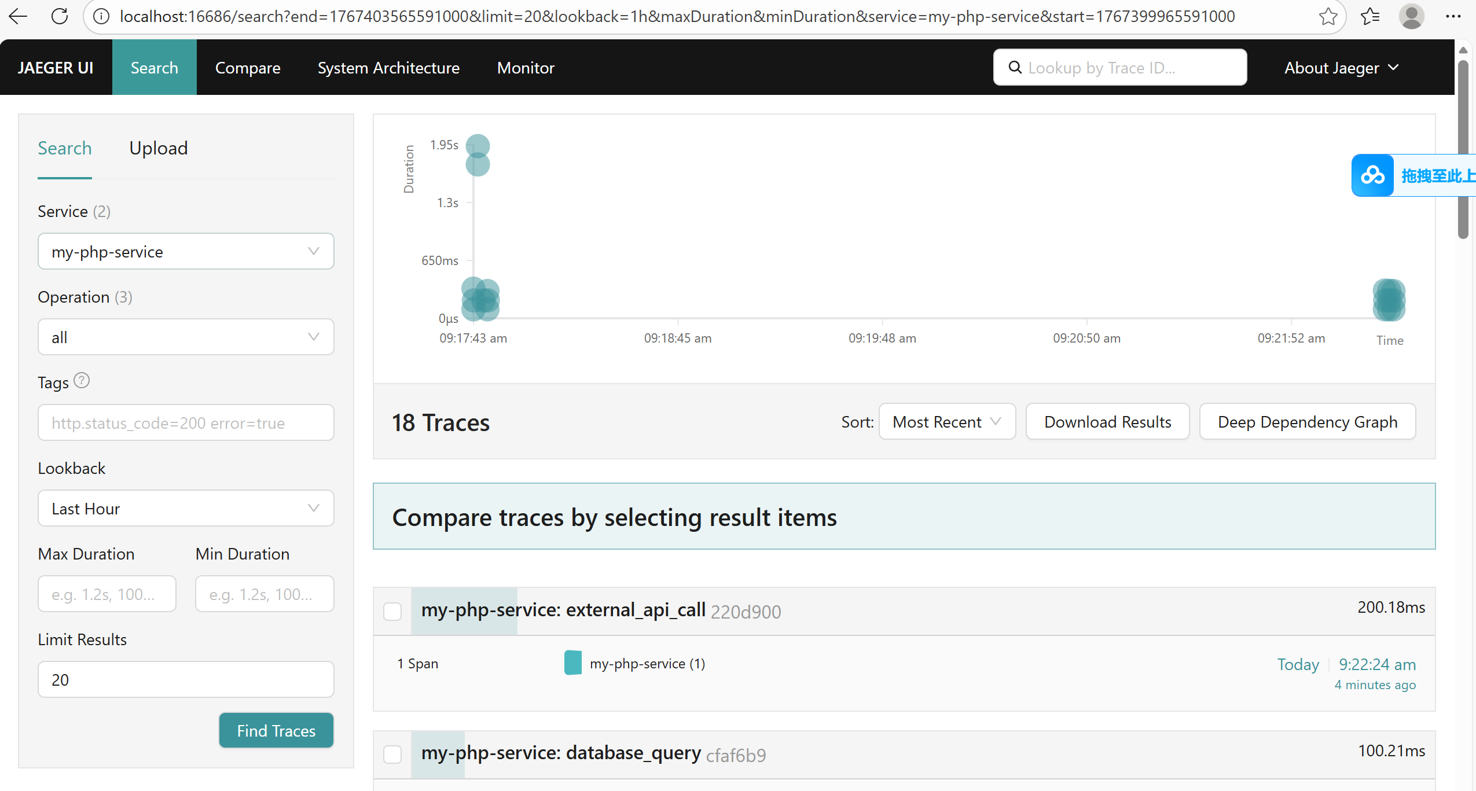
Task: Open the Operation dropdown set to all
Action: [x=186, y=337]
